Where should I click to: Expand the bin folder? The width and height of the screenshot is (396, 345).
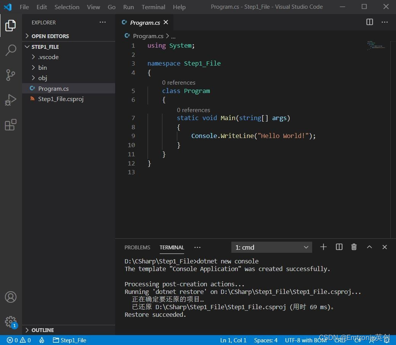69,68
